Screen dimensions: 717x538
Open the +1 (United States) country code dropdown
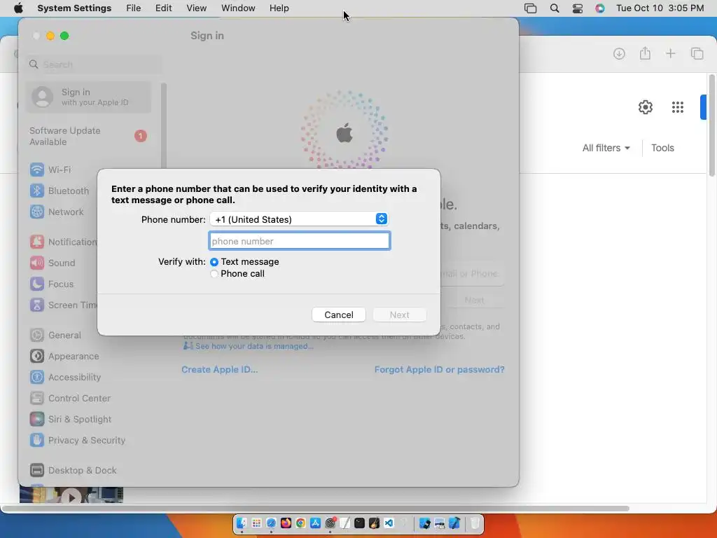click(x=299, y=219)
